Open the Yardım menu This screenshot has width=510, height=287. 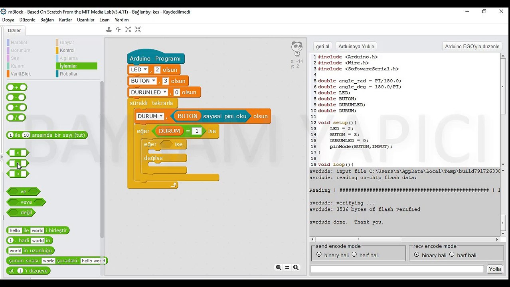click(x=122, y=20)
